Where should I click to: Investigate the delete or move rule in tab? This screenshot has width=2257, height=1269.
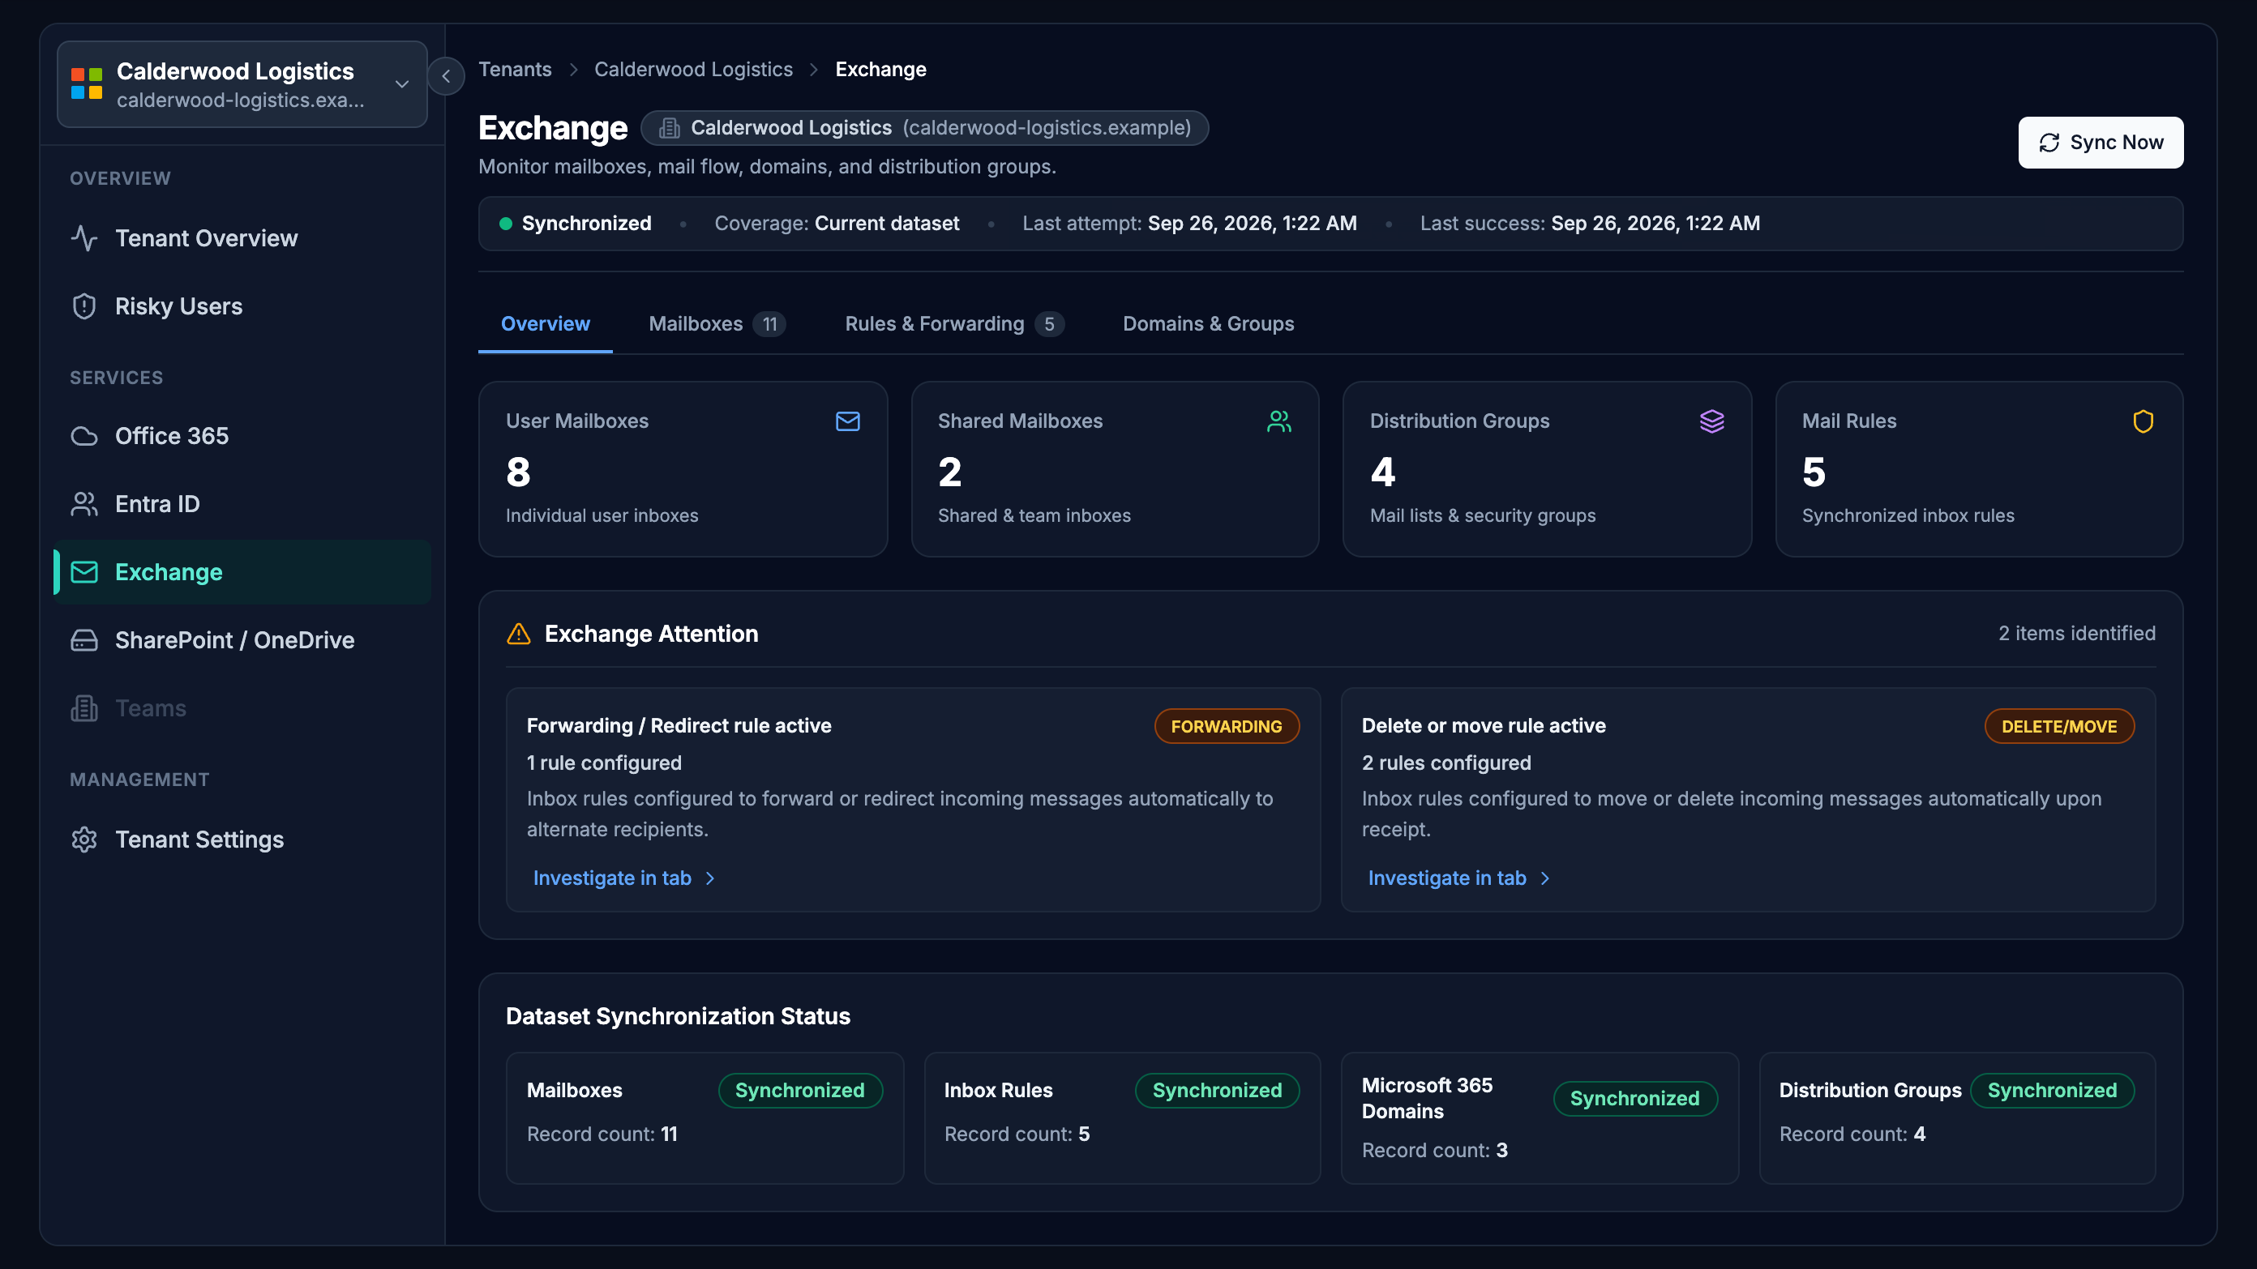point(1460,878)
